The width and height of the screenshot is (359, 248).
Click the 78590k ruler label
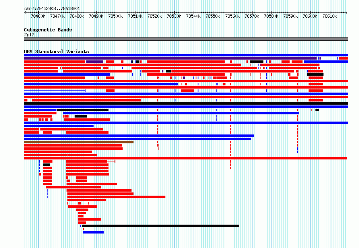[290, 16]
